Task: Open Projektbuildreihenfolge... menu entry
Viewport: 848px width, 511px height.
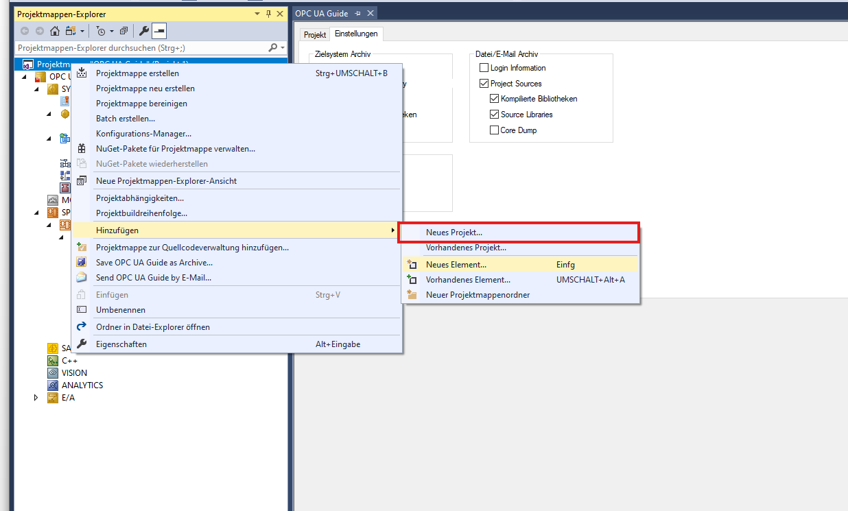Action: click(x=236, y=213)
